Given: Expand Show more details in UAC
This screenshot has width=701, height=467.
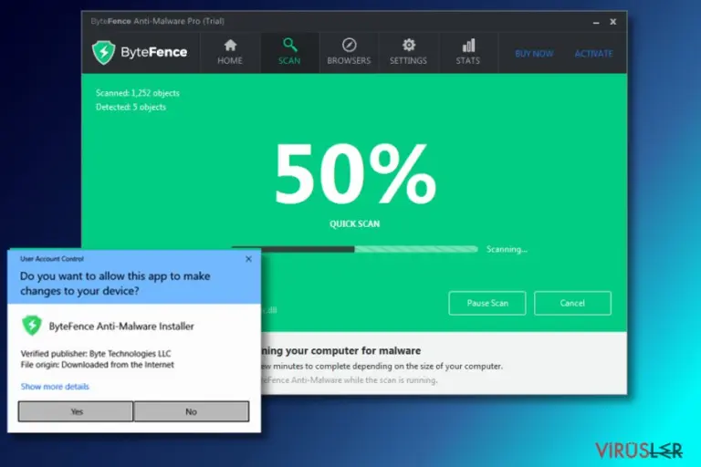Looking at the screenshot, I should click(55, 387).
